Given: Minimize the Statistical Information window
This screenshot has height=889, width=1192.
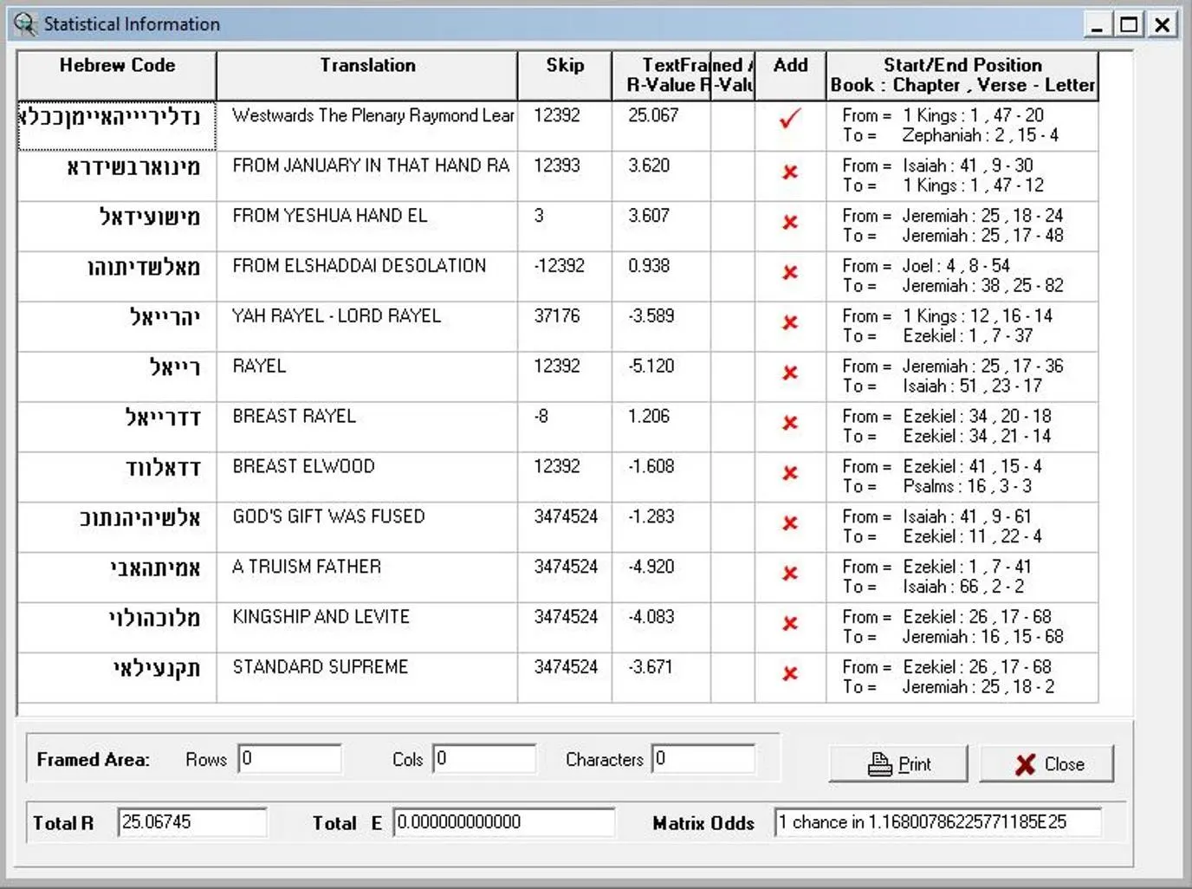Looking at the screenshot, I should [x=1097, y=24].
